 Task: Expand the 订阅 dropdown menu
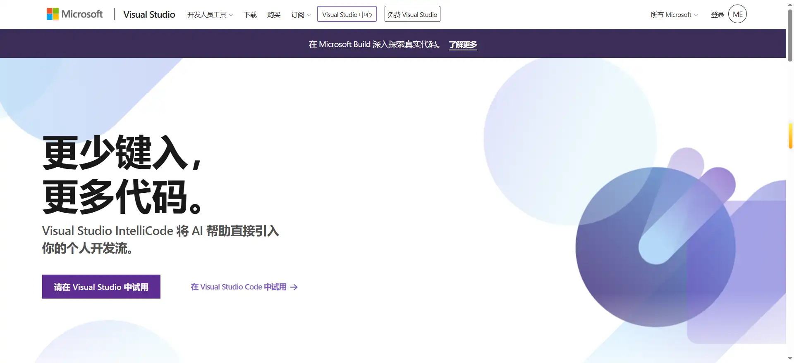tap(301, 14)
